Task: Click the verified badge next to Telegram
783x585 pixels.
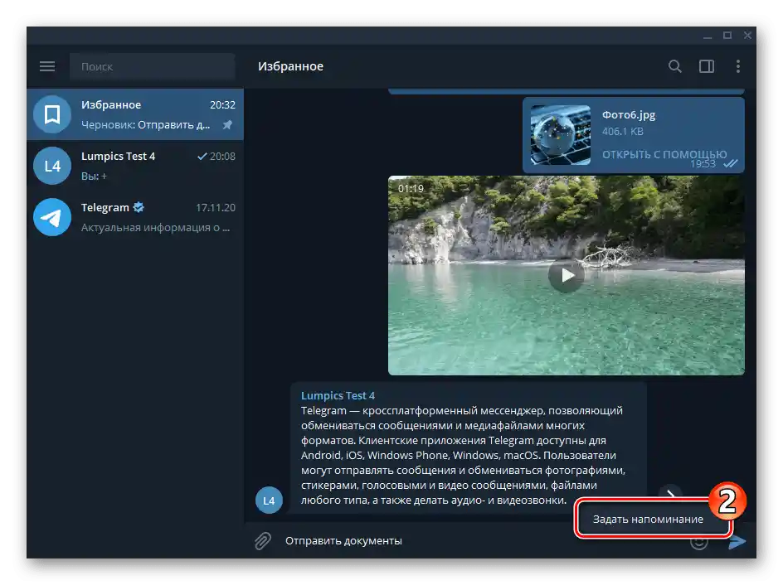Action: (139, 207)
